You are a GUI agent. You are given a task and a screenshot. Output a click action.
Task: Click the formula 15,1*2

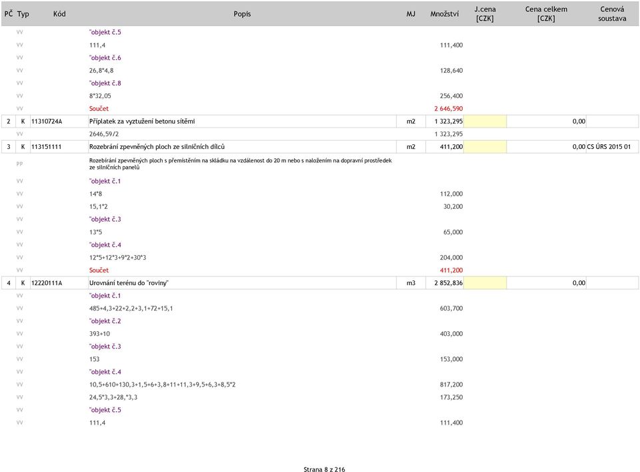99,206
